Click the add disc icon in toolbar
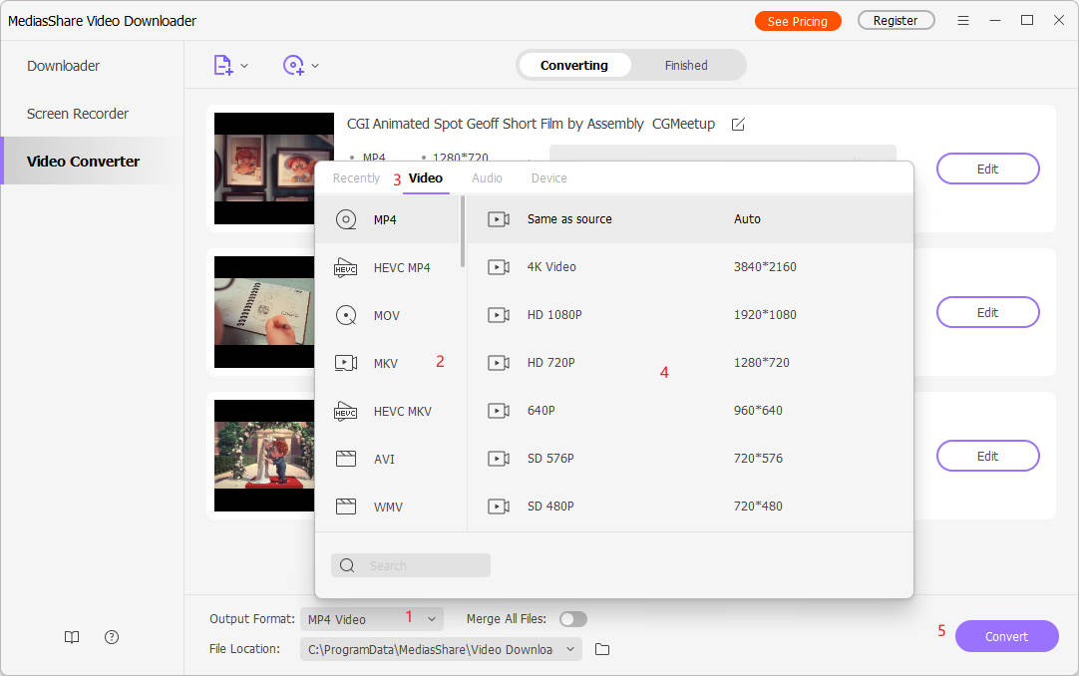Viewport: 1079px width, 676px height. click(293, 66)
